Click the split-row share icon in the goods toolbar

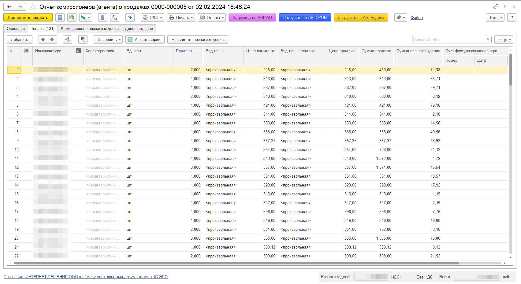click(x=67, y=39)
